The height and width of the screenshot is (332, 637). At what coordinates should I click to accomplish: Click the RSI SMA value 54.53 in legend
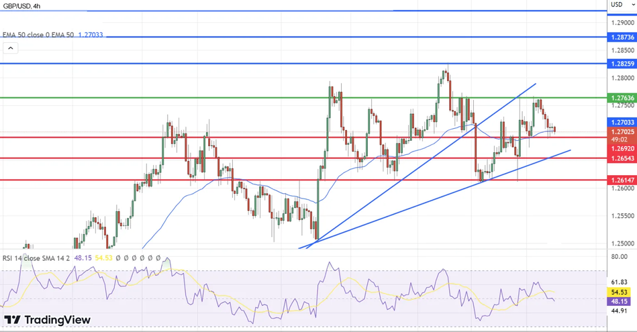tap(103, 258)
